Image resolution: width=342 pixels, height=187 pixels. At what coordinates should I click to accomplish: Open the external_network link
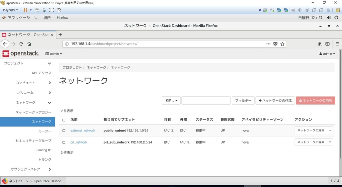pos(83,131)
